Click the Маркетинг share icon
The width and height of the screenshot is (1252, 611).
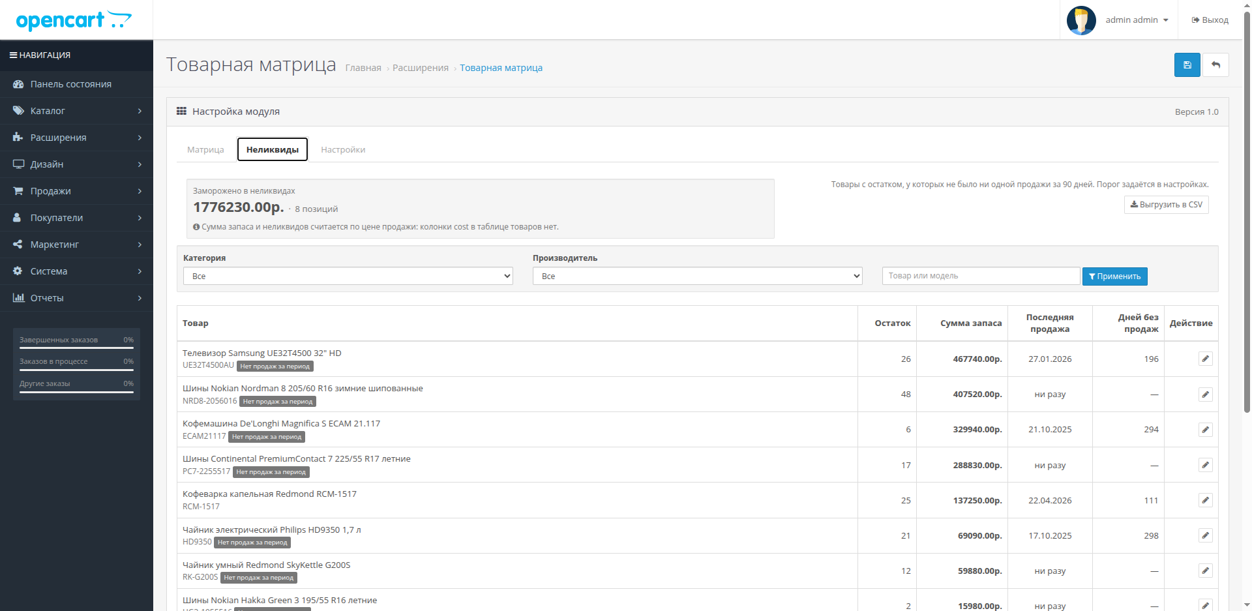[x=18, y=245]
